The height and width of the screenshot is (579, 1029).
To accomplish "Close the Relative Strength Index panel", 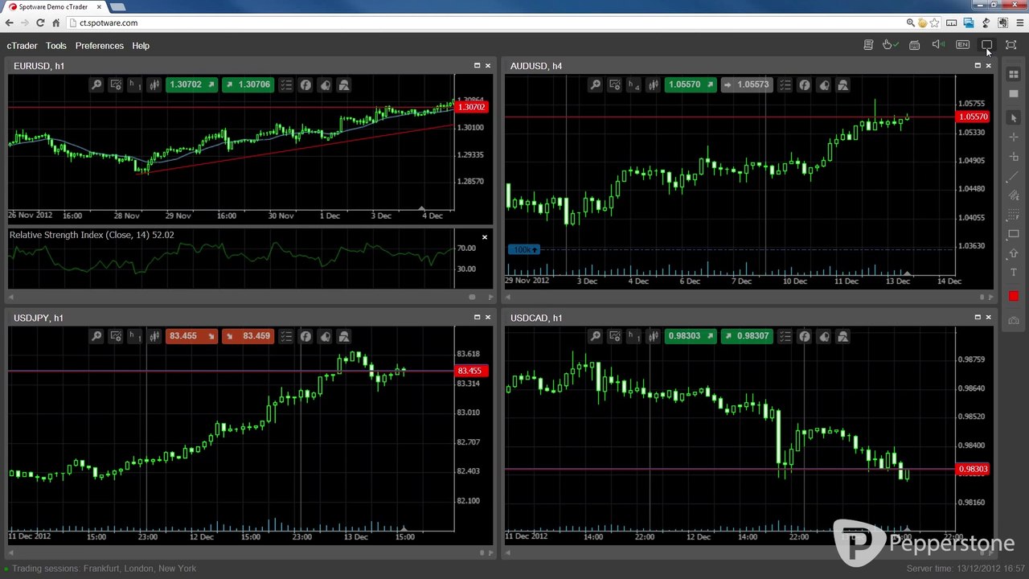I will click(x=485, y=237).
